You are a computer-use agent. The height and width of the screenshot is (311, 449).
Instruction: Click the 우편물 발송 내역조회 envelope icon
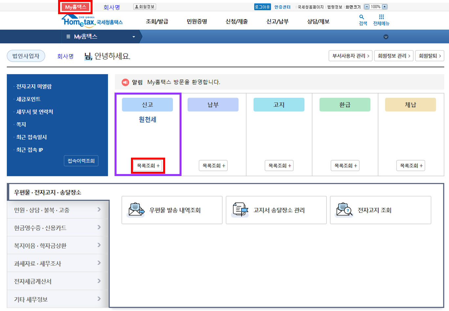[x=136, y=210]
